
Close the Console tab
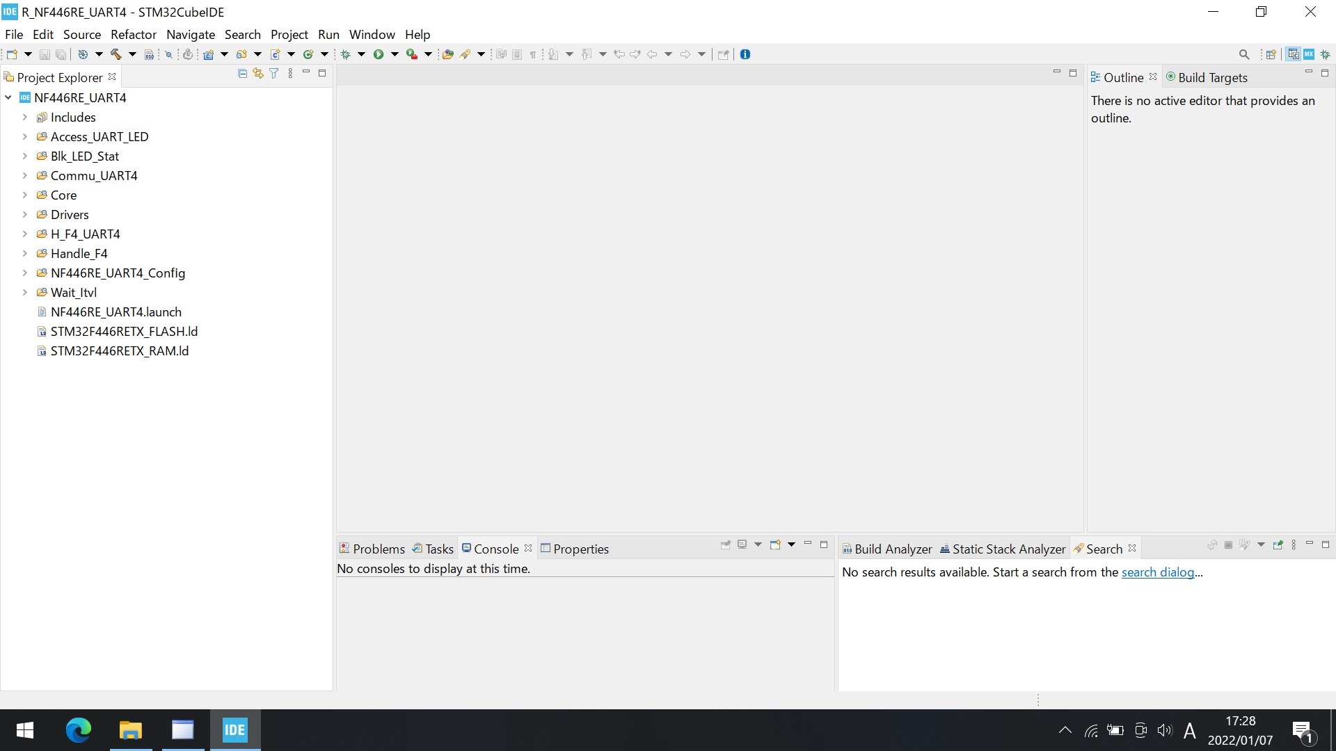pos(528,548)
